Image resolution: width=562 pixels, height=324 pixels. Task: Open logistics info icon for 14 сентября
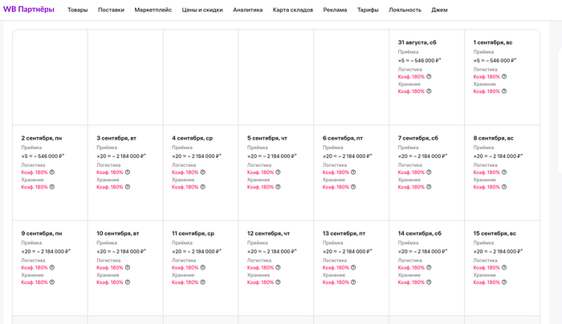tap(429, 268)
